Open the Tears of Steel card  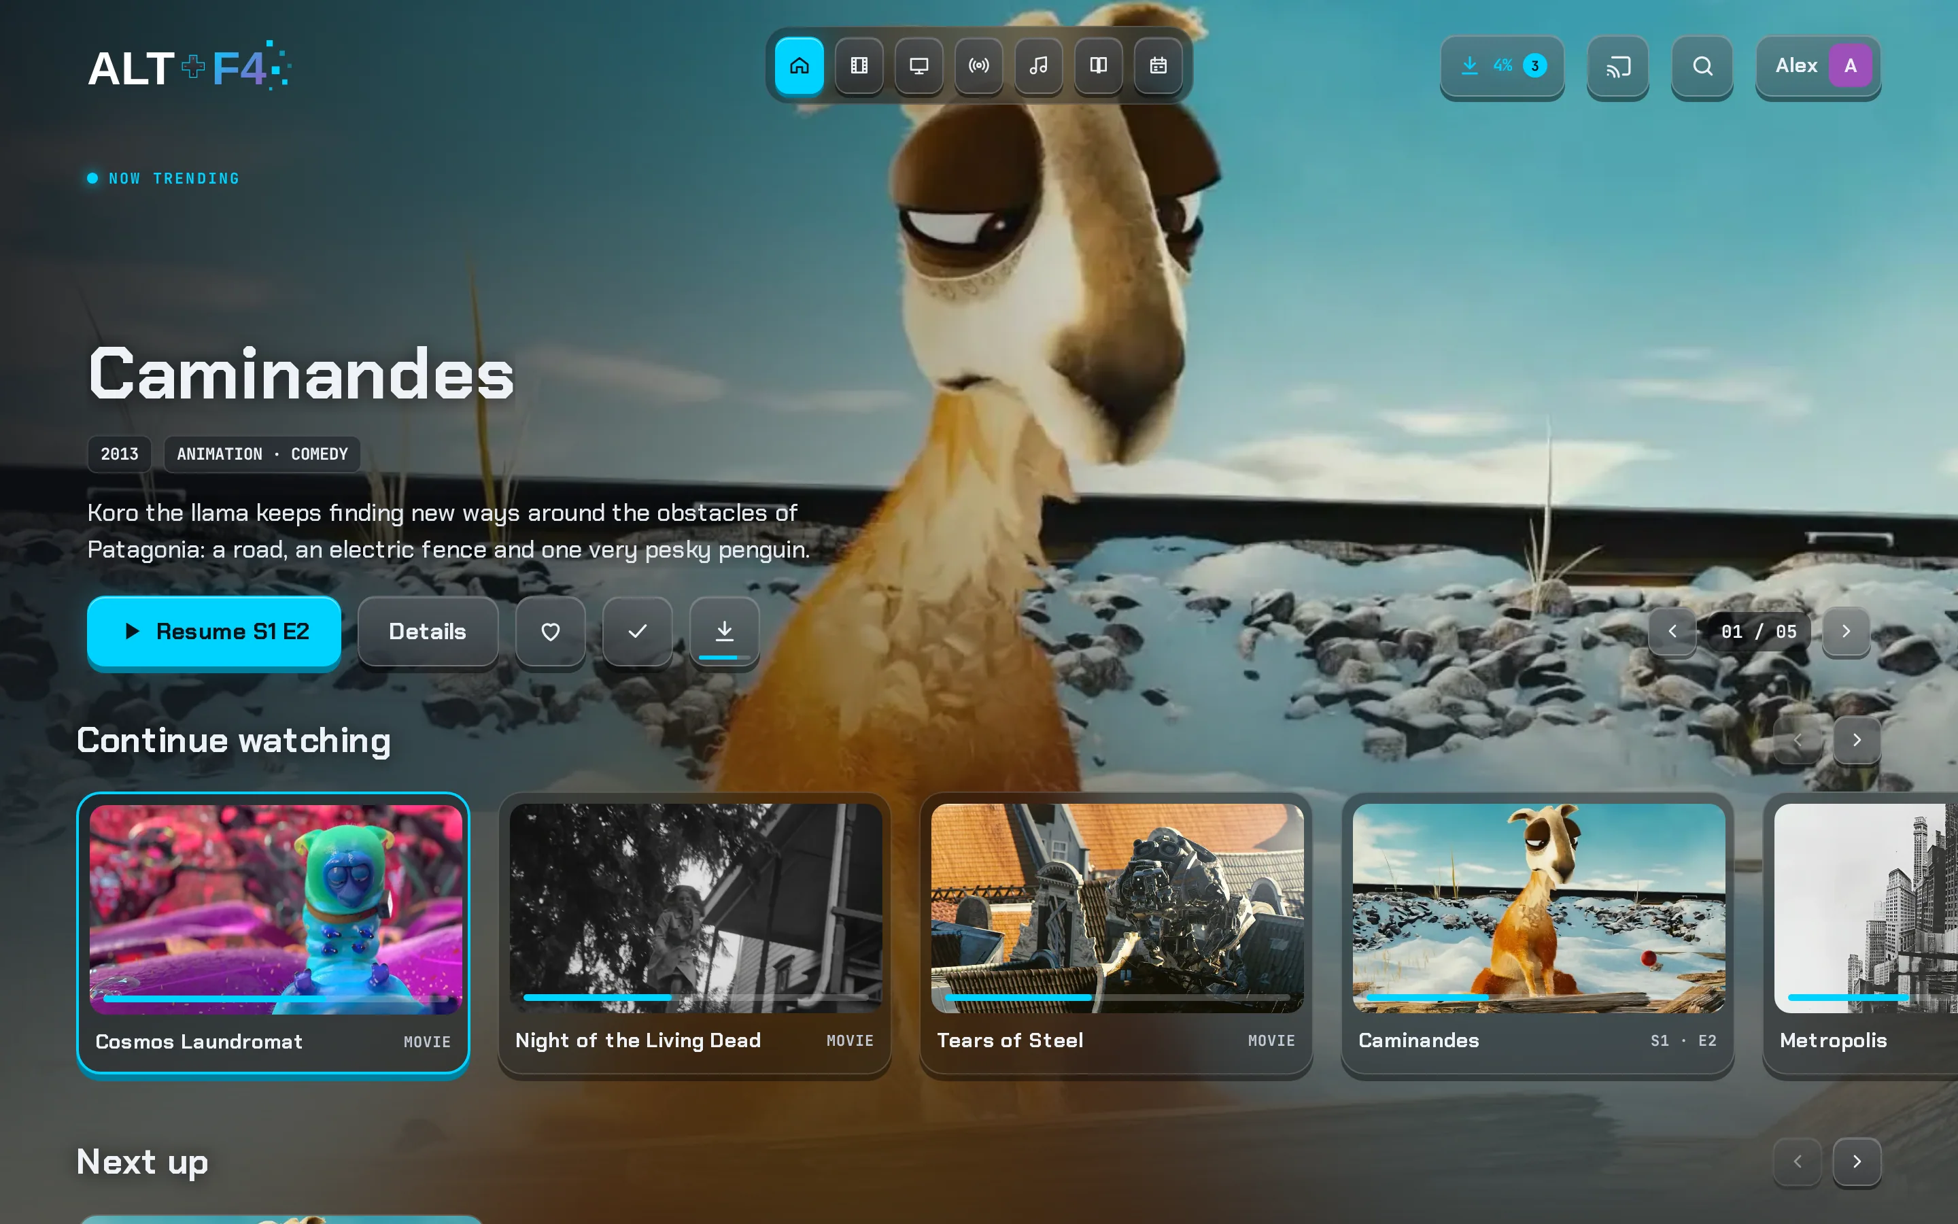tap(1116, 934)
